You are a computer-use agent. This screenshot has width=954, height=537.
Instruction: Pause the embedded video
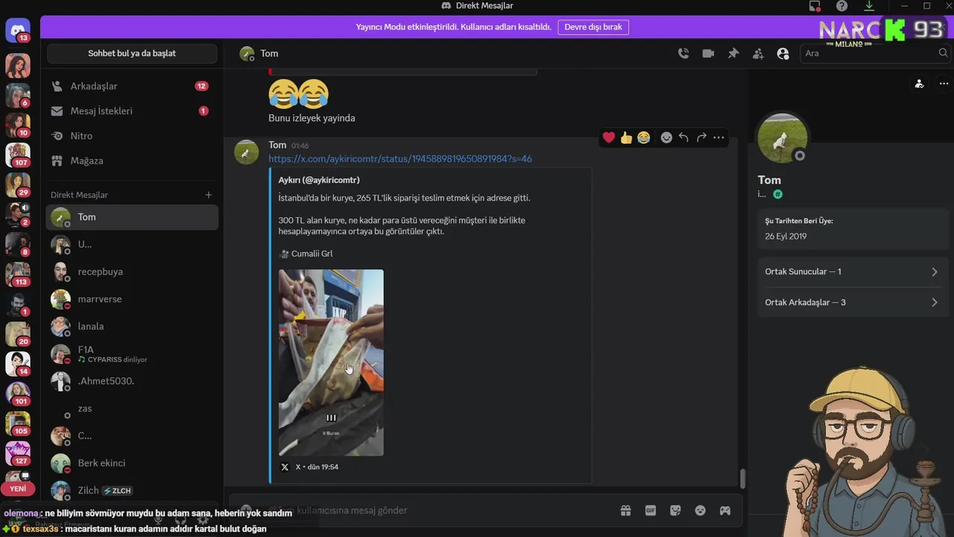click(331, 418)
